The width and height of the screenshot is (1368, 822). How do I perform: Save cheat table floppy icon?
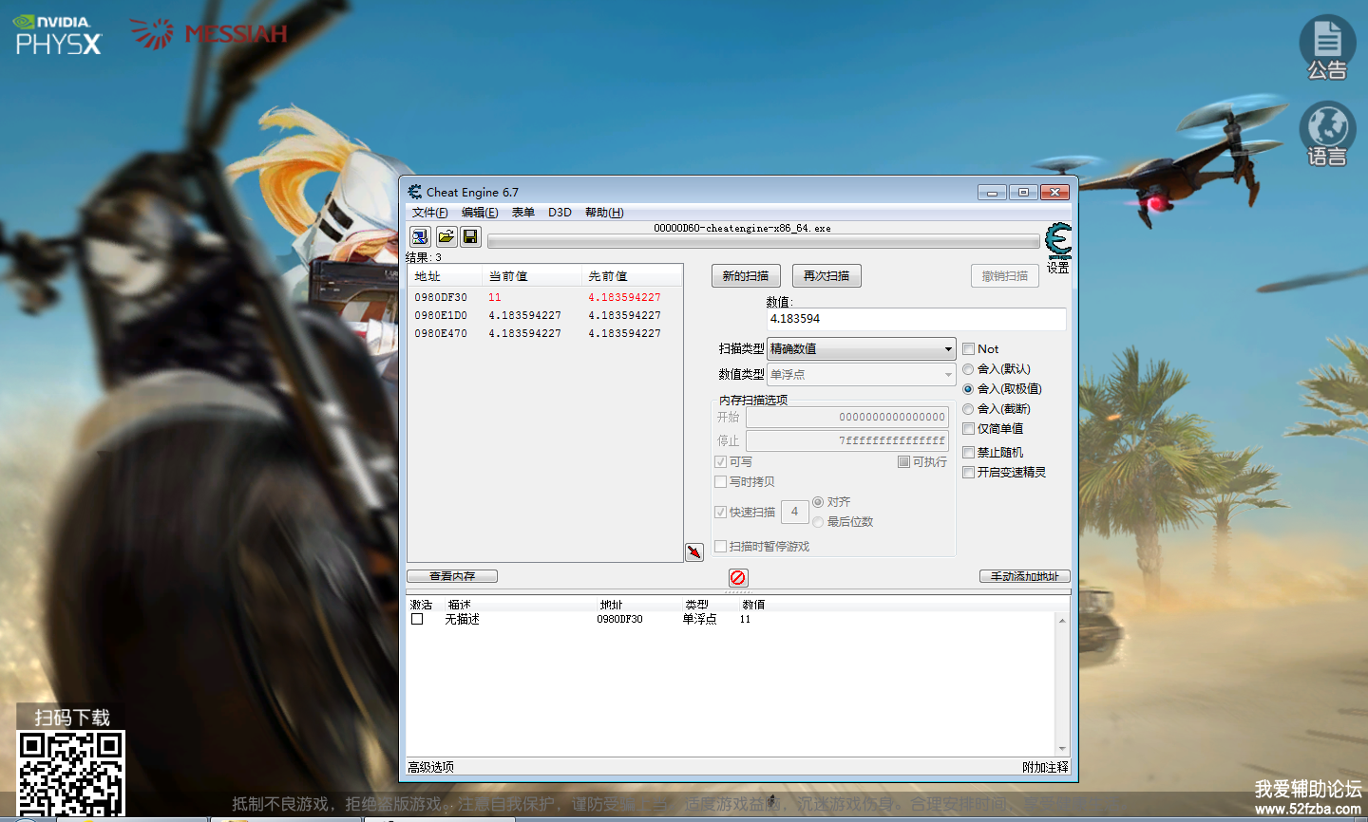[470, 236]
